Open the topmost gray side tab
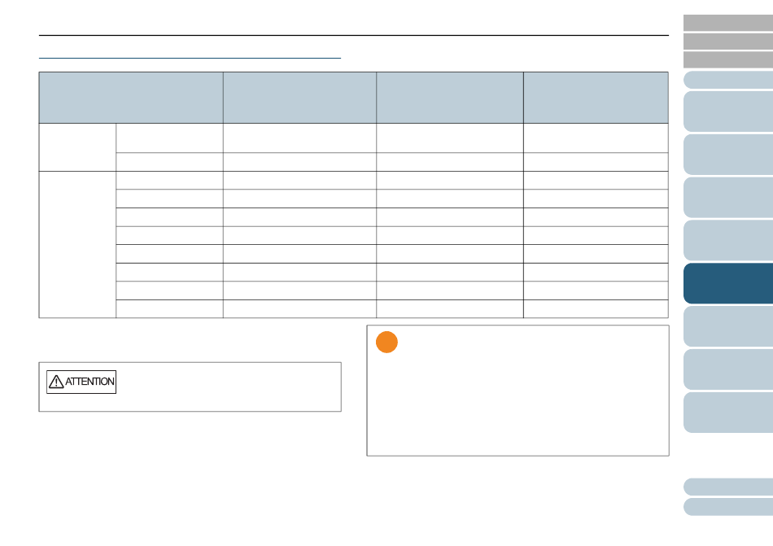Viewport: 773px width, 546px height. click(728, 23)
